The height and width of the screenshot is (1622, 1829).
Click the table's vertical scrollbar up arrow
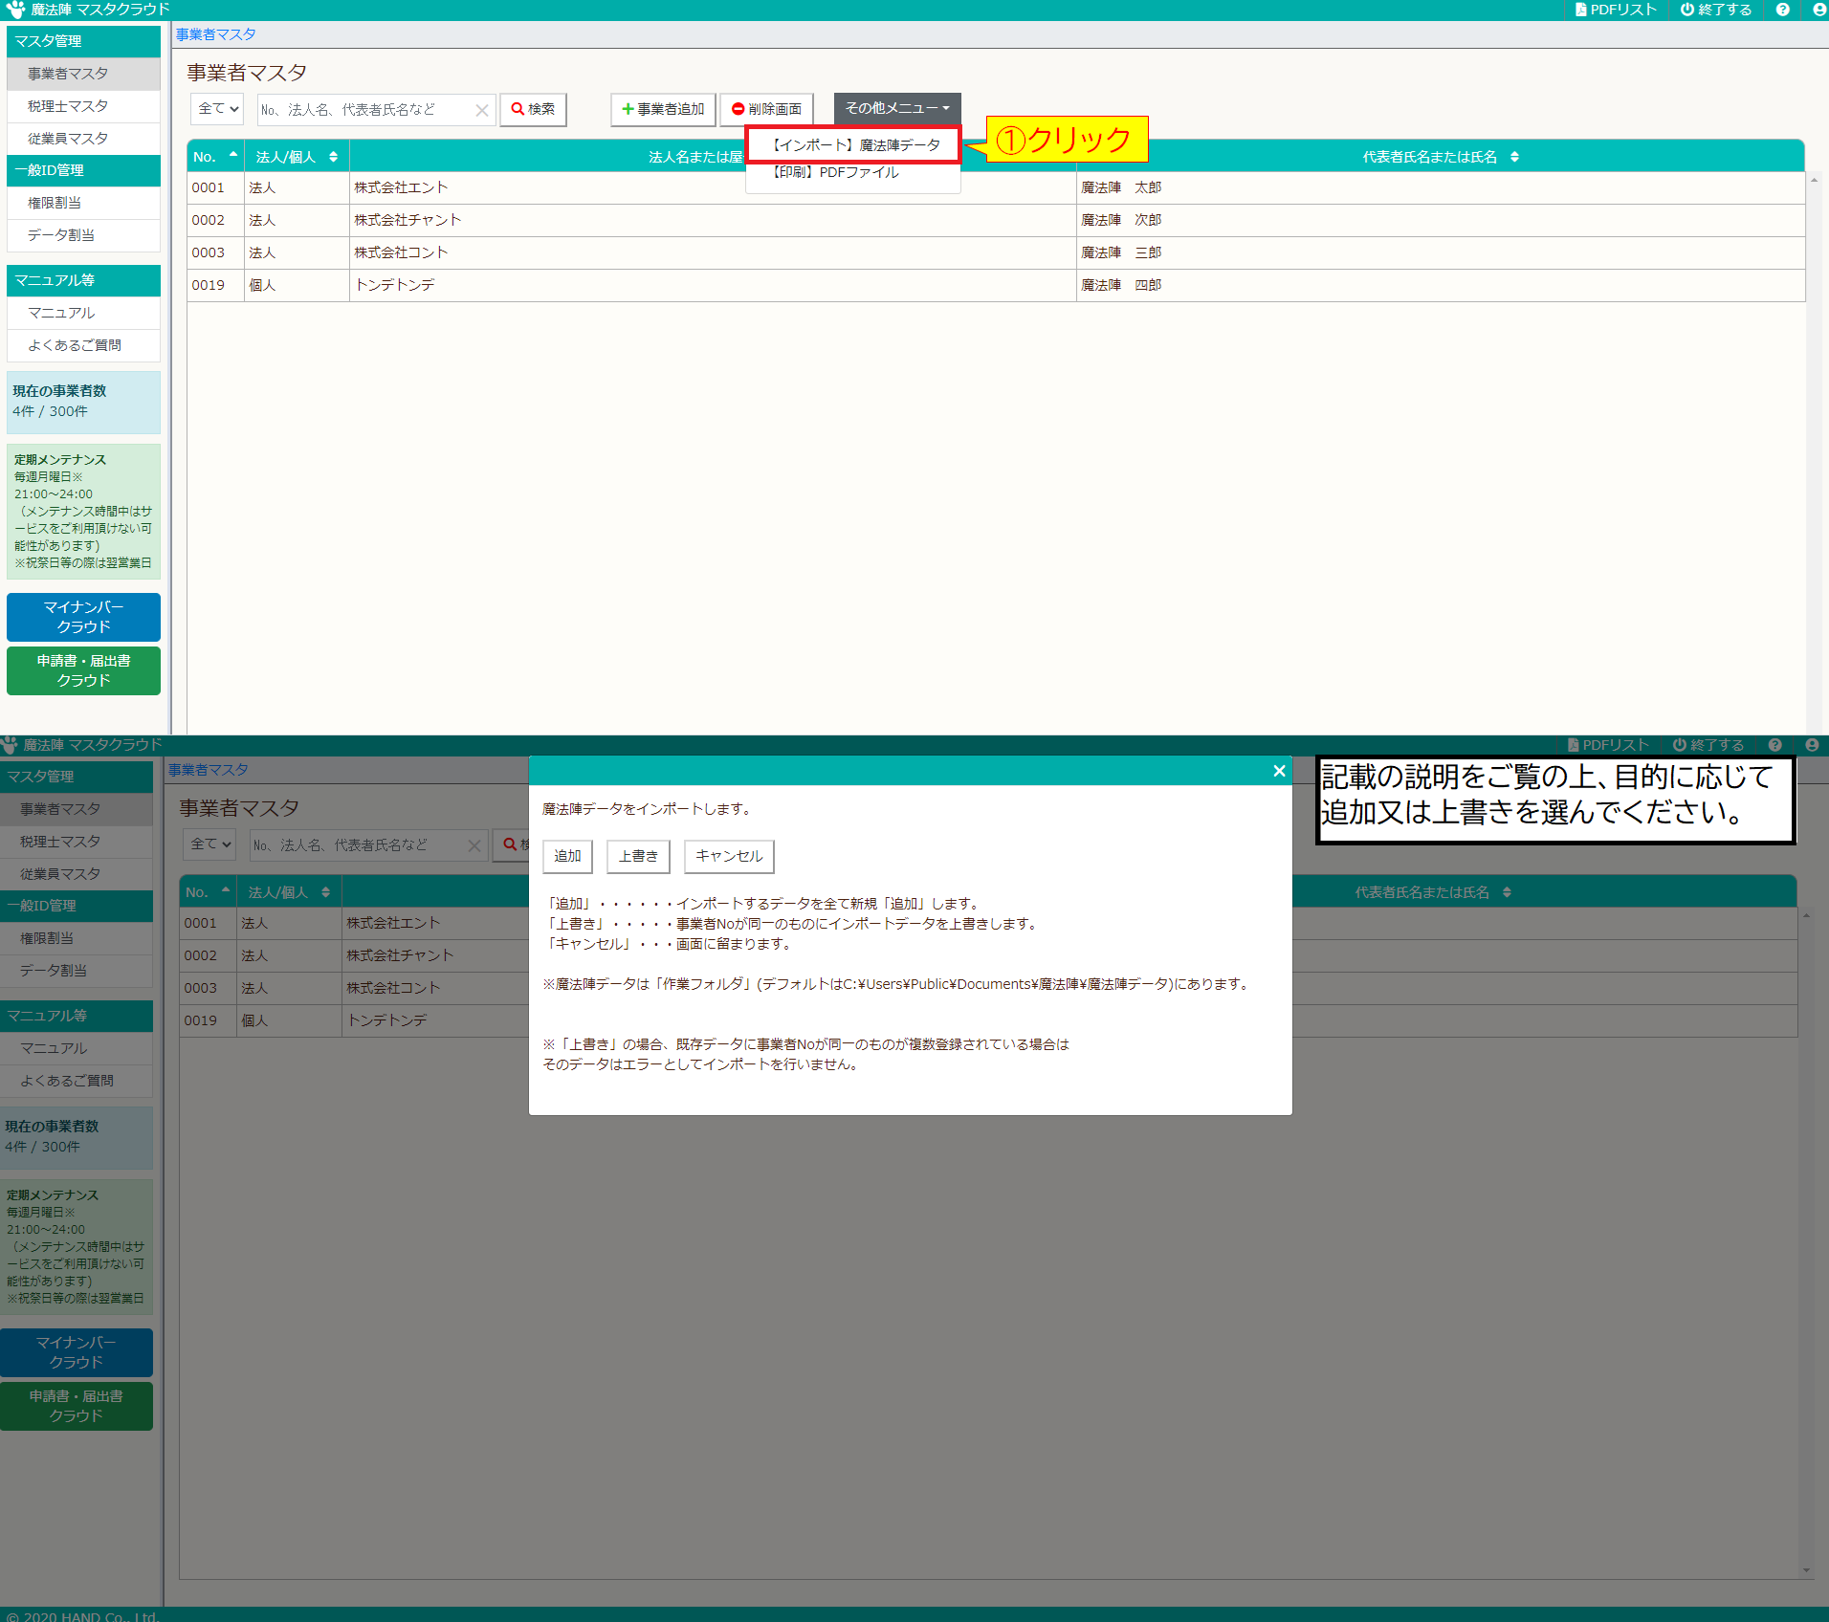(x=1814, y=180)
